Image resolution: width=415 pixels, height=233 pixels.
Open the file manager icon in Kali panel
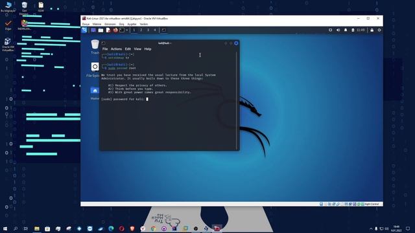(101, 30)
